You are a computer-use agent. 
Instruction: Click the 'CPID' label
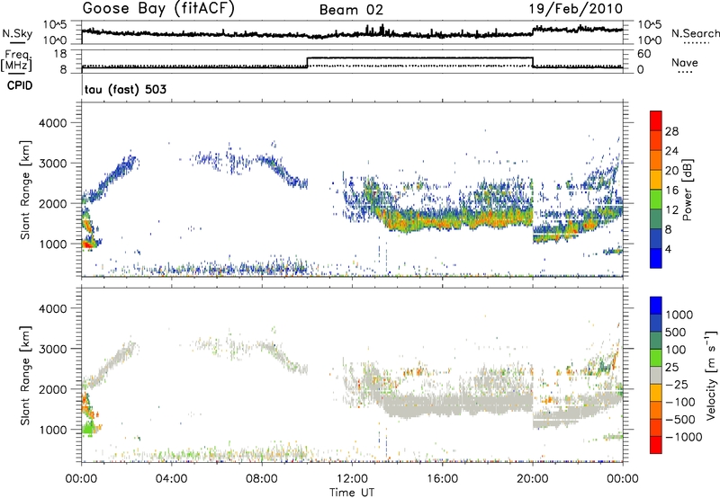[20, 85]
